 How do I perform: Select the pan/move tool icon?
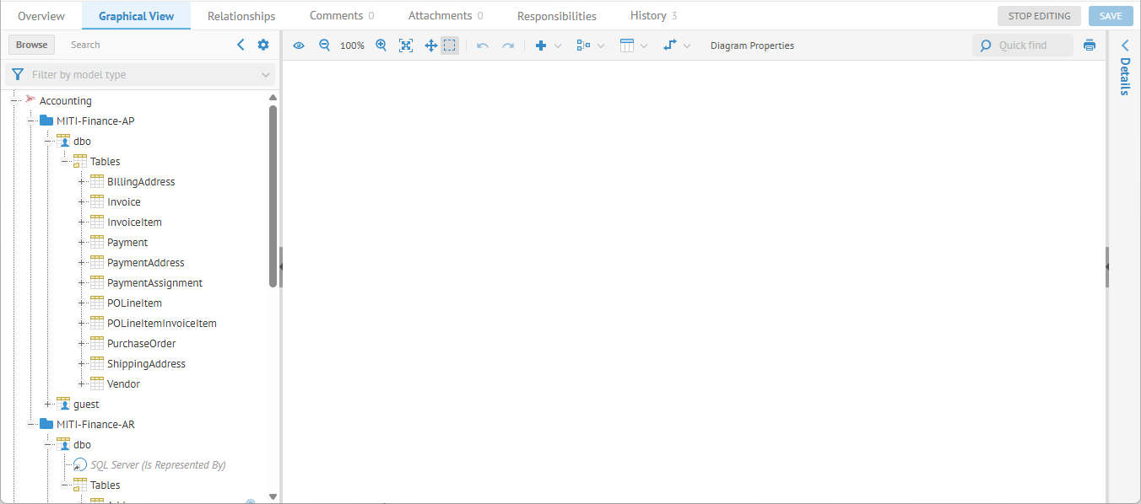coord(430,46)
